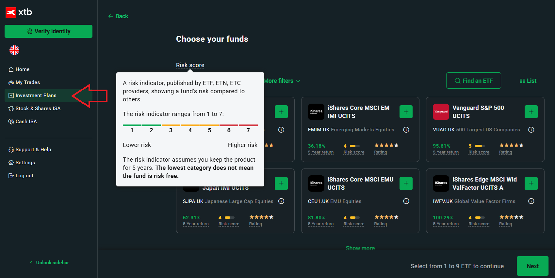Add iShares Core MSCI EMU UCITS

point(406,183)
